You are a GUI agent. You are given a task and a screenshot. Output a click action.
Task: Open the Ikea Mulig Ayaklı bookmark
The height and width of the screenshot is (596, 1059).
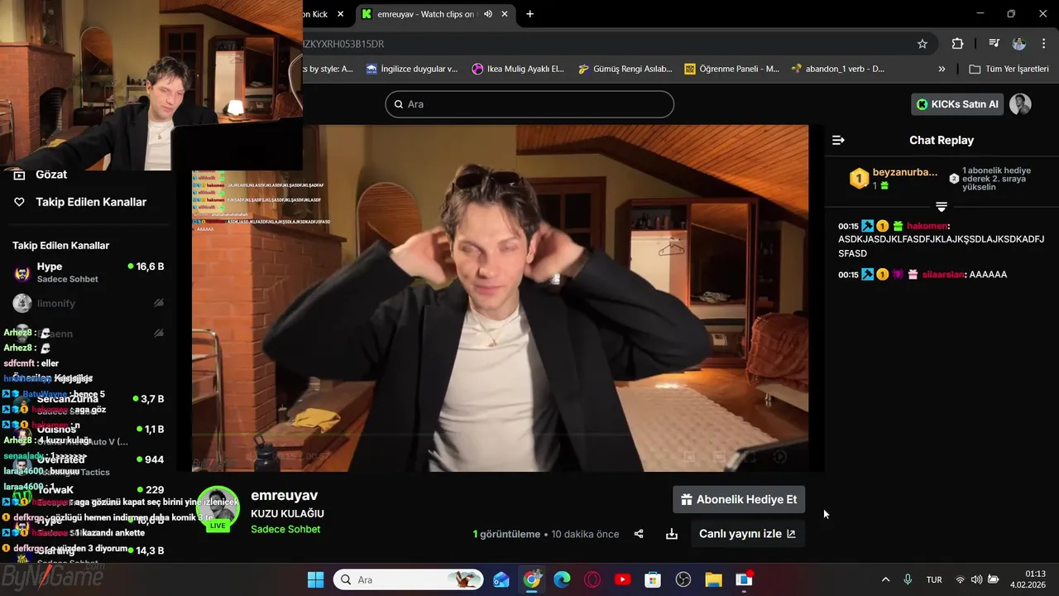pos(518,69)
